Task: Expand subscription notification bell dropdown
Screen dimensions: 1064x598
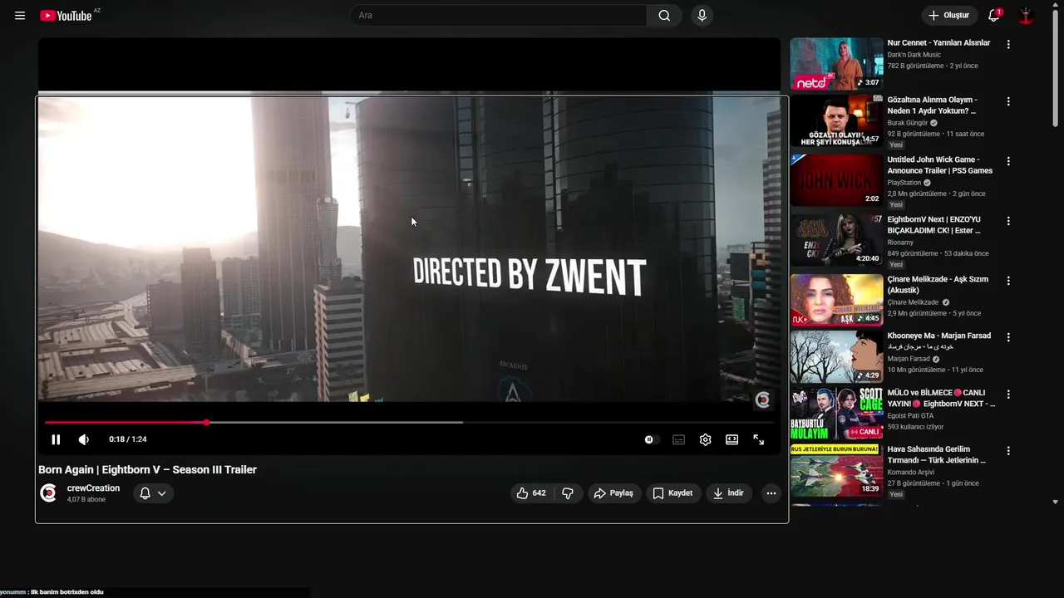Action: click(x=153, y=493)
